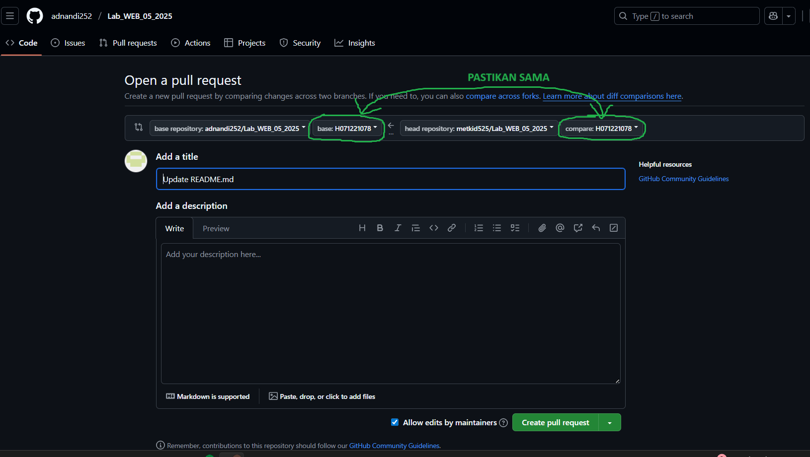This screenshot has width=810, height=457.
Task: Click the user avatar beside the title
Action: pos(136,161)
